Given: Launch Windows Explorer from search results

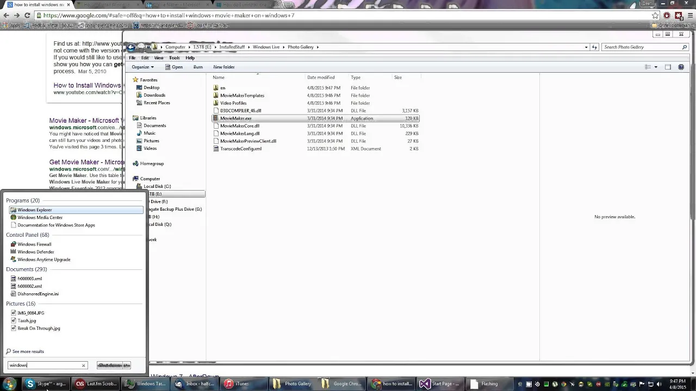Looking at the screenshot, I should [76, 210].
